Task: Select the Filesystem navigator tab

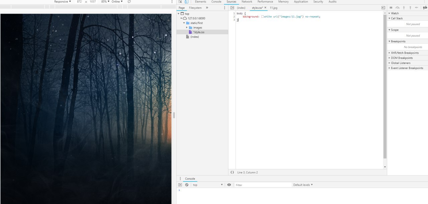Action: (x=195, y=8)
